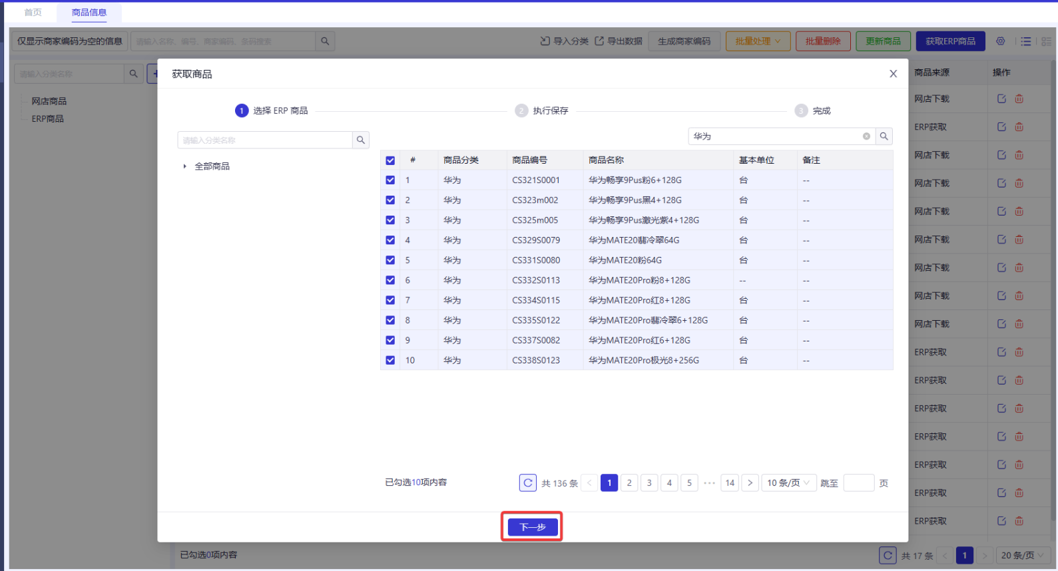The width and height of the screenshot is (1058, 571).
Task: Open the 10 条/页 page size dropdown
Action: (x=788, y=483)
